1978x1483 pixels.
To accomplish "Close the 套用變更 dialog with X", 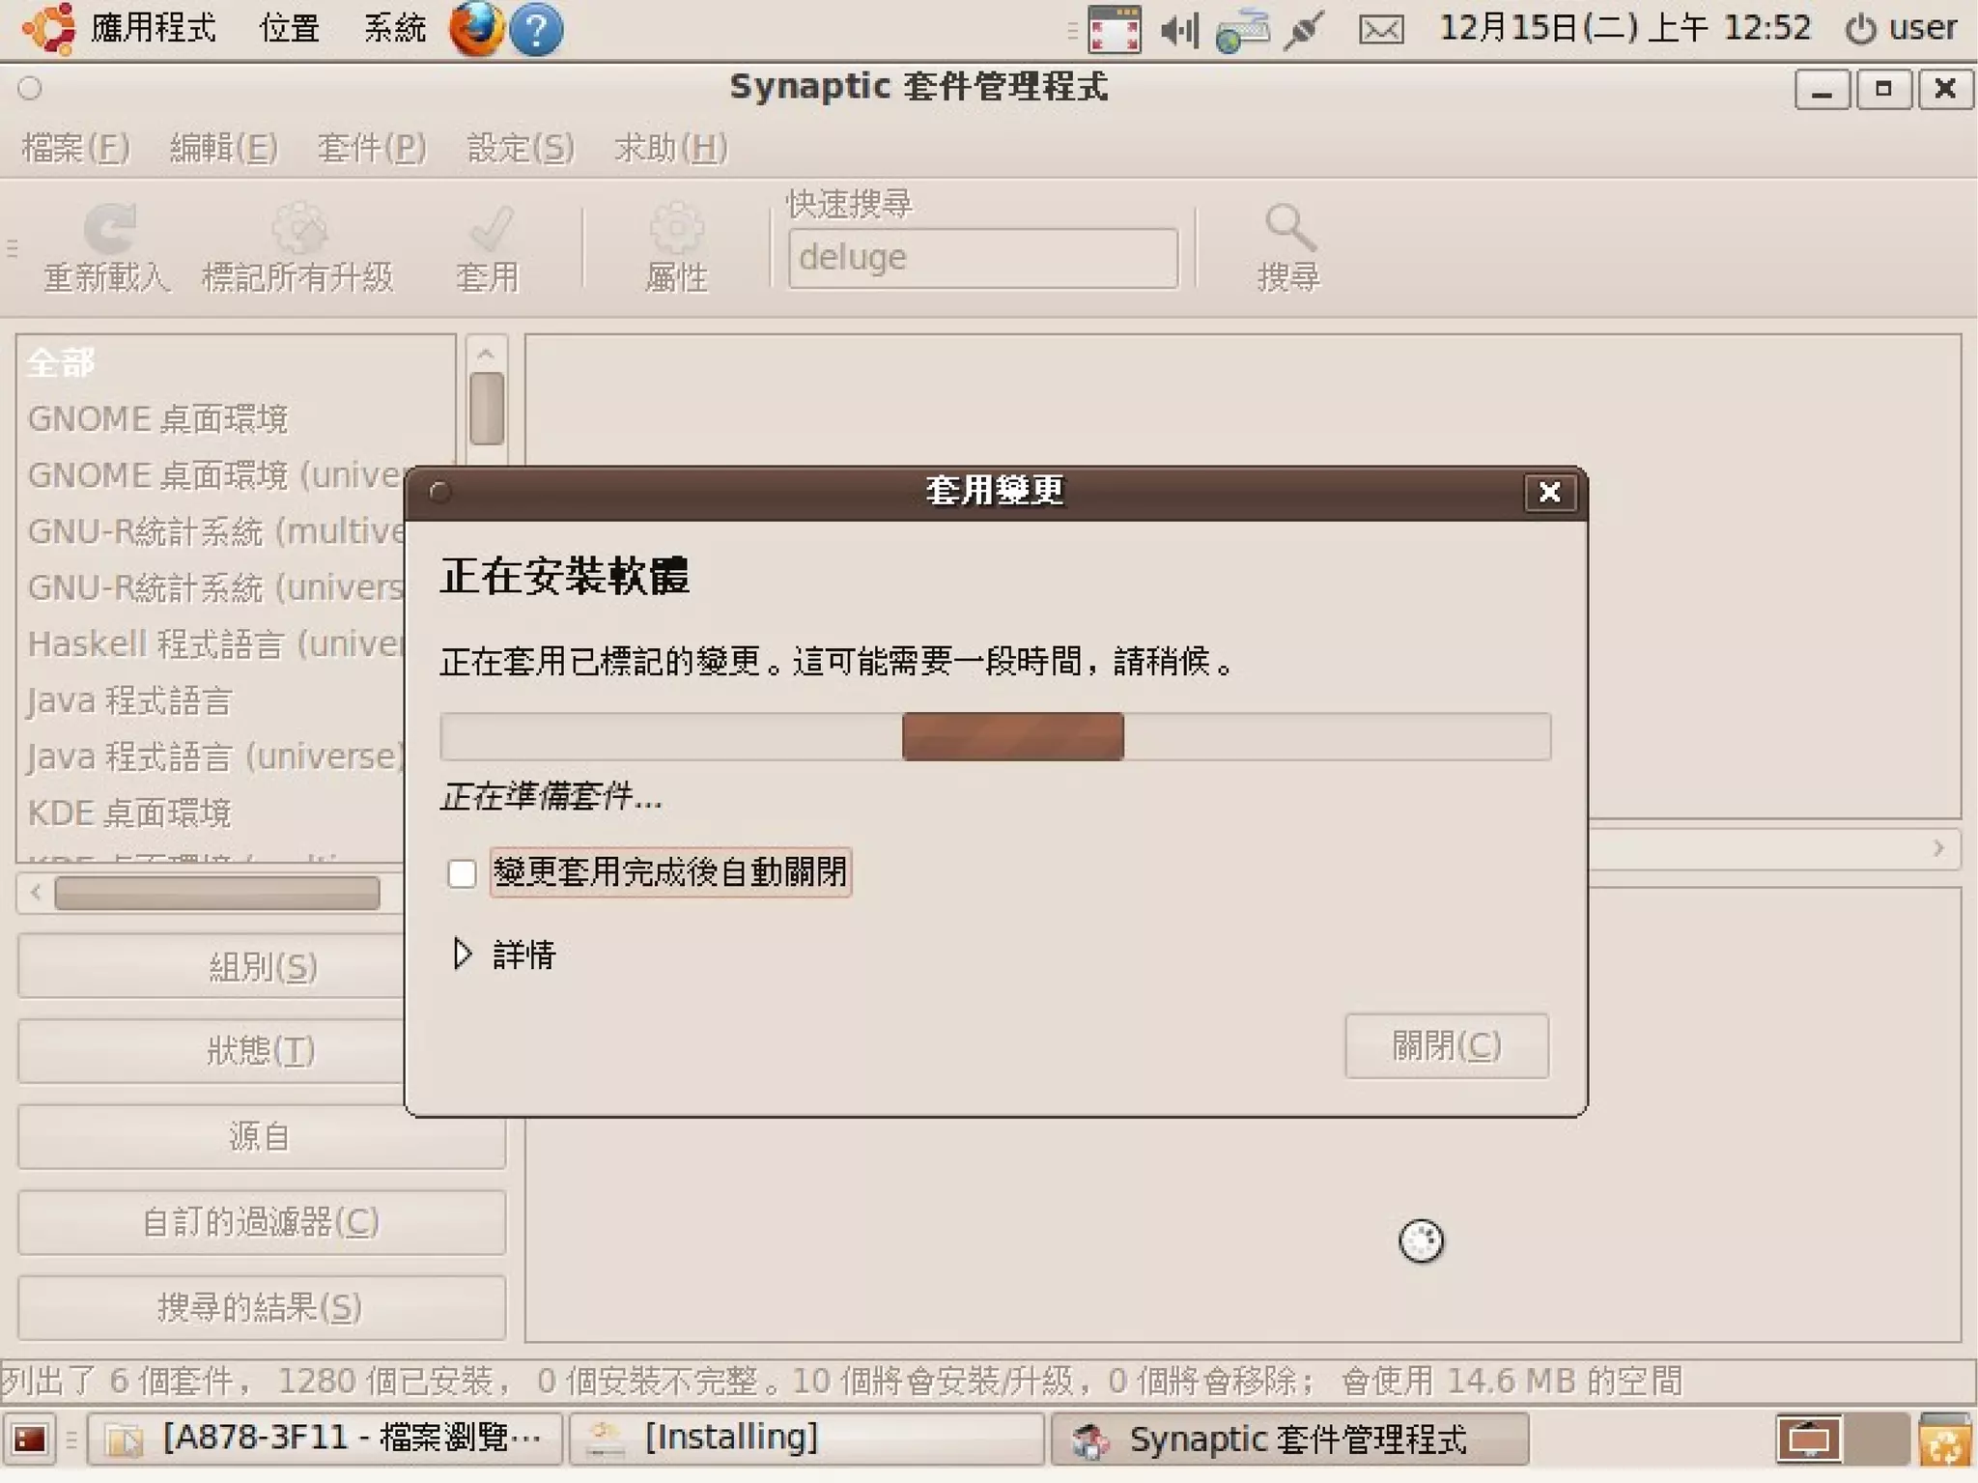I will [1549, 493].
